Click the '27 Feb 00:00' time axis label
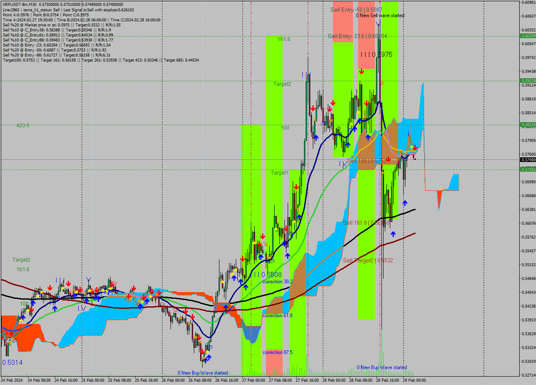This screenshot has width=536, height=385. click(253, 380)
